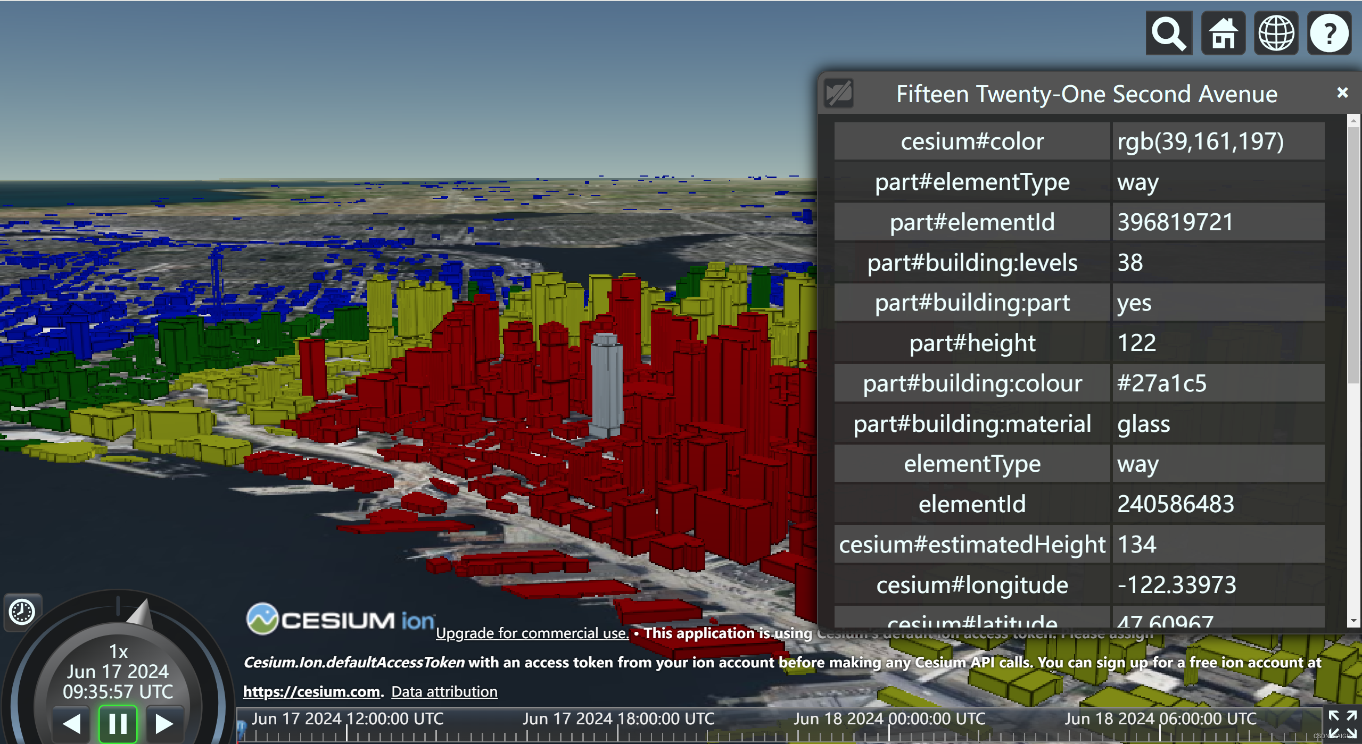This screenshot has height=744, width=1362.
Task: Click Upgrade for commercial use link
Action: [532, 633]
